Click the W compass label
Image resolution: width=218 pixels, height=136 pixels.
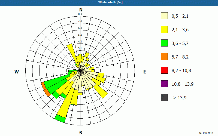coord(17,72)
